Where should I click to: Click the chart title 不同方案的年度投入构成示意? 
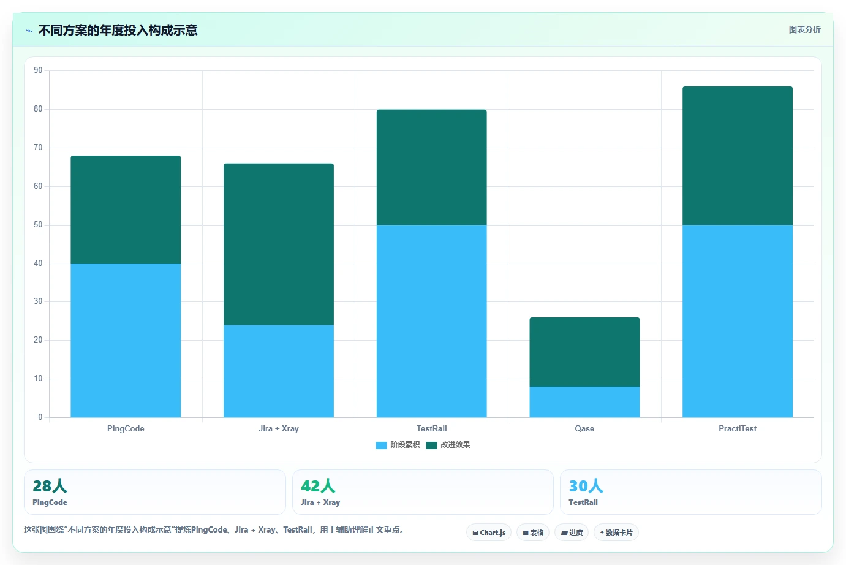tap(118, 30)
